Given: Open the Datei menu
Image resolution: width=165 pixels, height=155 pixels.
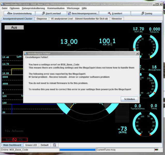Looking at the screenshot, I should 4,8.
